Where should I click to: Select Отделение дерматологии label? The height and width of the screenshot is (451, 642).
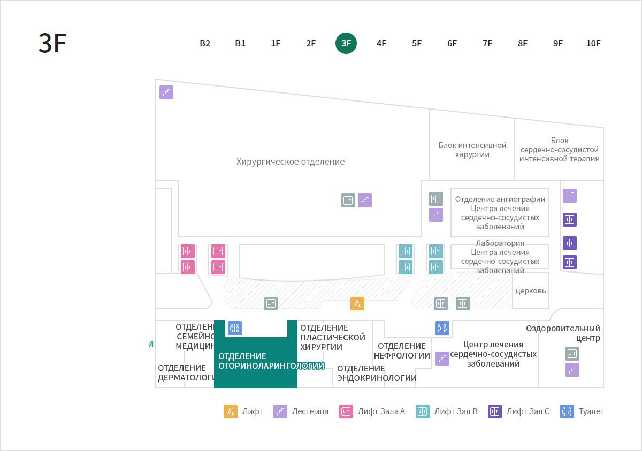186,373
